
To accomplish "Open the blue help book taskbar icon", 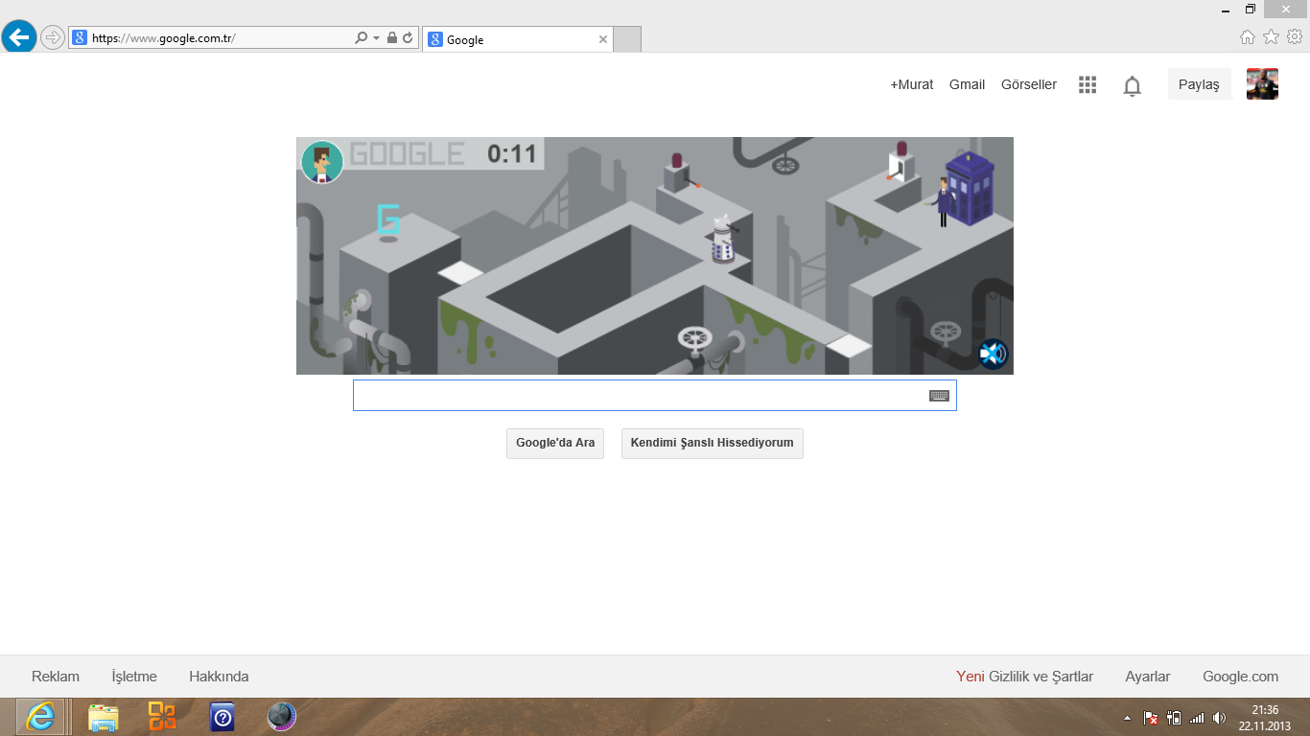I will [222, 717].
